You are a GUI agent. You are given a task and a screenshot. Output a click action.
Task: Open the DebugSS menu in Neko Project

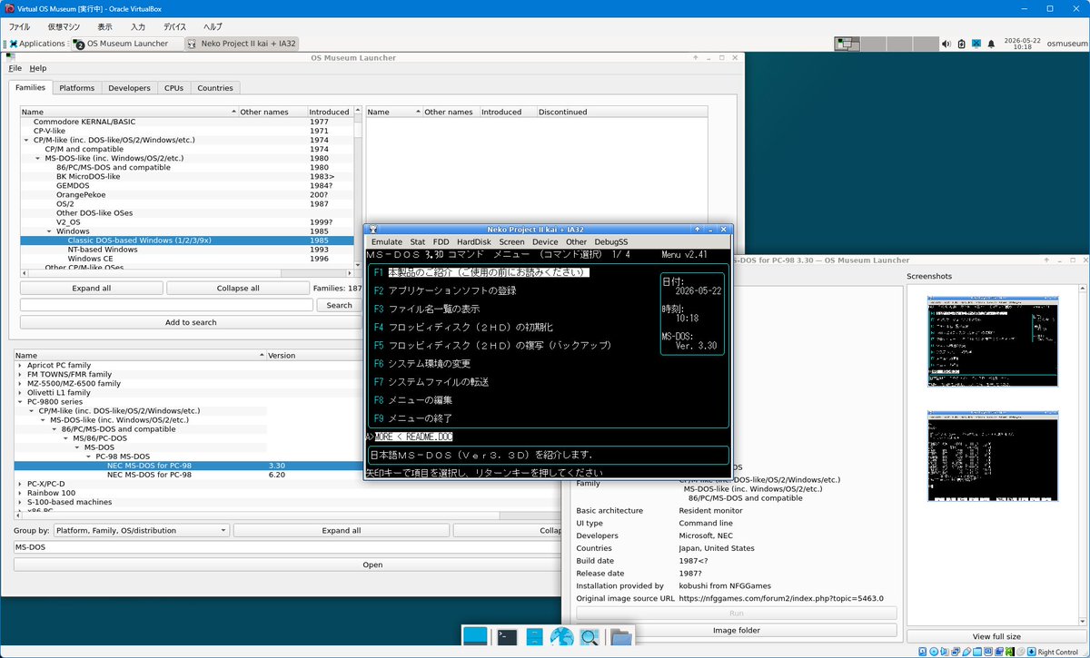(610, 242)
